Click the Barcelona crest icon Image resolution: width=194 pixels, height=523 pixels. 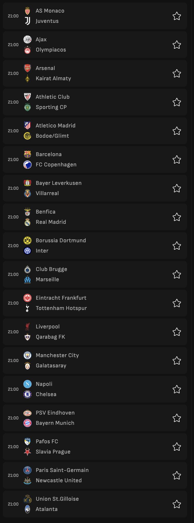pyautogui.click(x=27, y=154)
